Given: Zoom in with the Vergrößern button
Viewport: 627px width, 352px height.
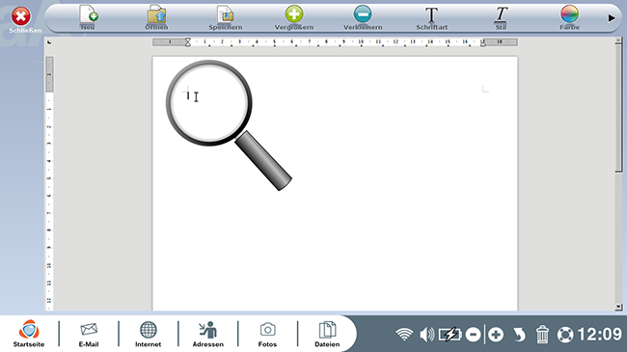Looking at the screenshot, I should click(x=294, y=17).
